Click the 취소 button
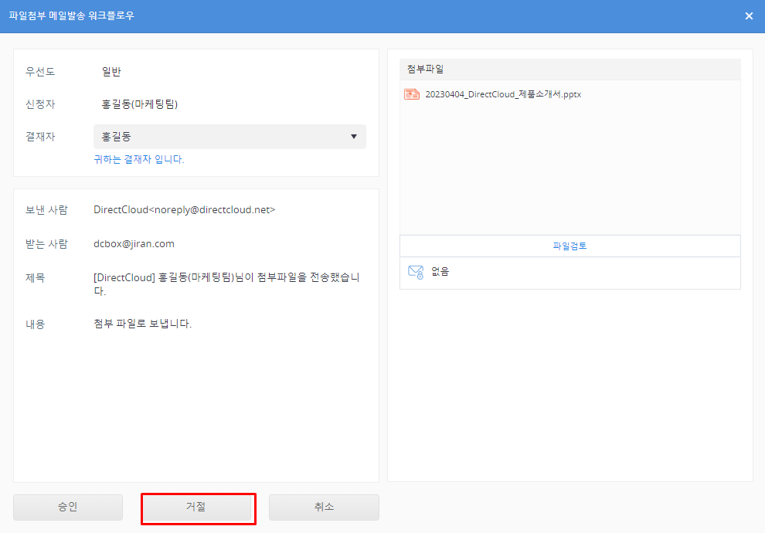Viewport: 765px width, 533px height. [x=324, y=508]
